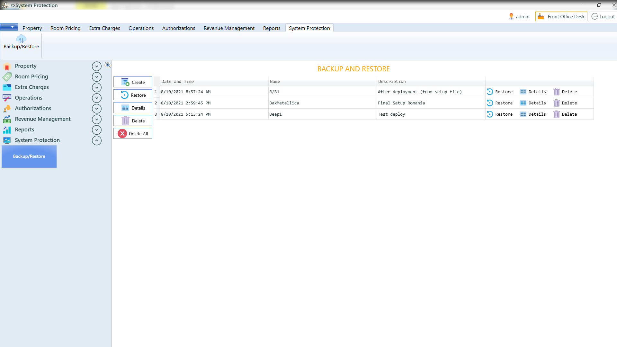
Task: Open the blue application menu dropdown
Action: (9, 27)
